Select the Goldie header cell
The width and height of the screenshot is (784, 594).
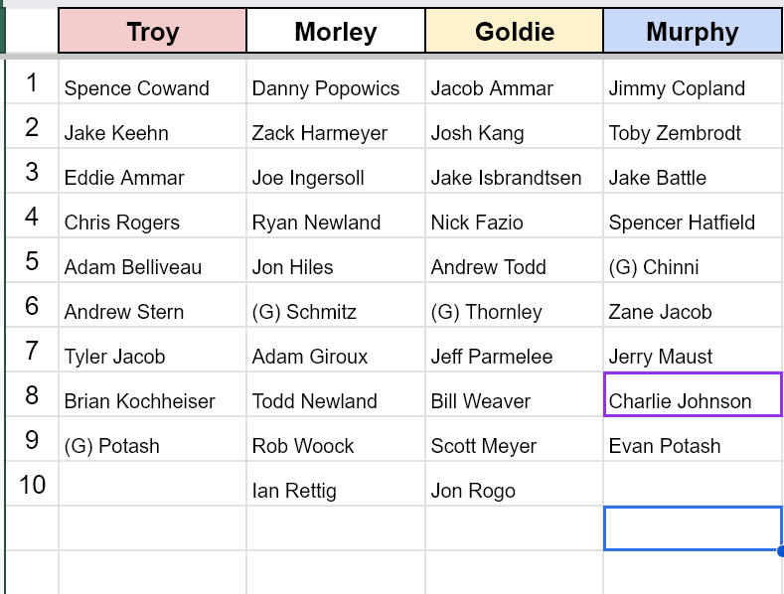[514, 31]
